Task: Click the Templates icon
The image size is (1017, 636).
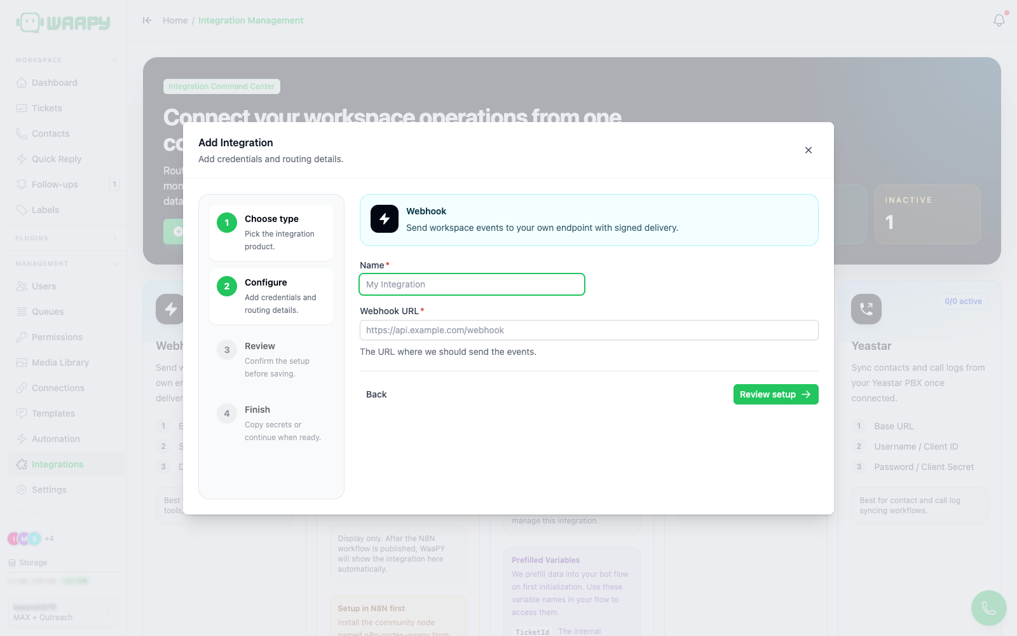Action: 22,413
